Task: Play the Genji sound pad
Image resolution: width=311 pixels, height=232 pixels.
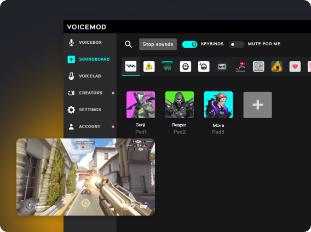Action: pyautogui.click(x=141, y=105)
